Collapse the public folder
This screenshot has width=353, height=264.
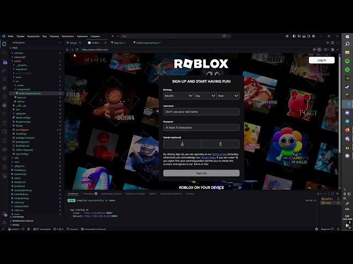18,61
